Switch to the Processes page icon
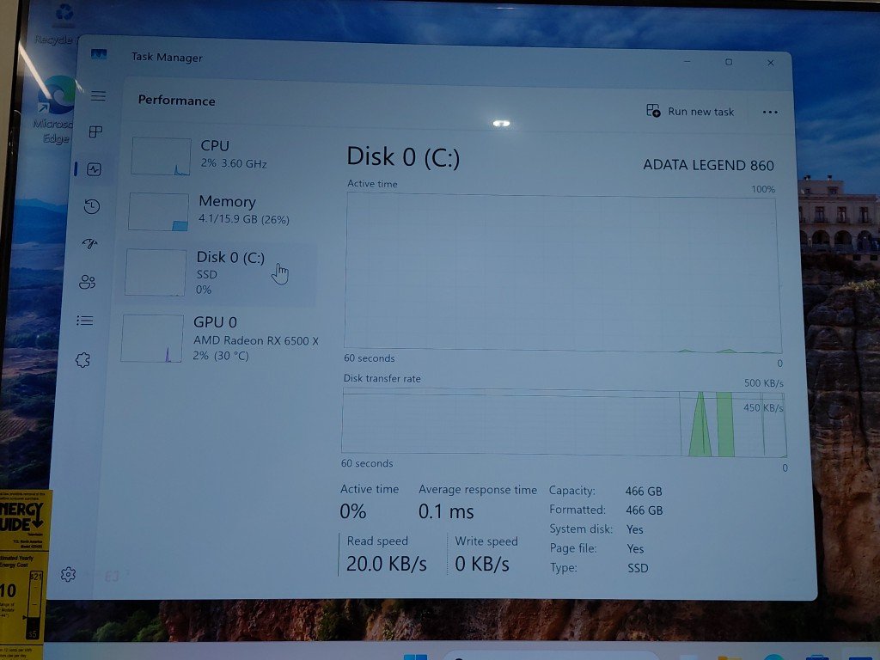Image resolution: width=880 pixels, height=660 pixels. (x=96, y=131)
